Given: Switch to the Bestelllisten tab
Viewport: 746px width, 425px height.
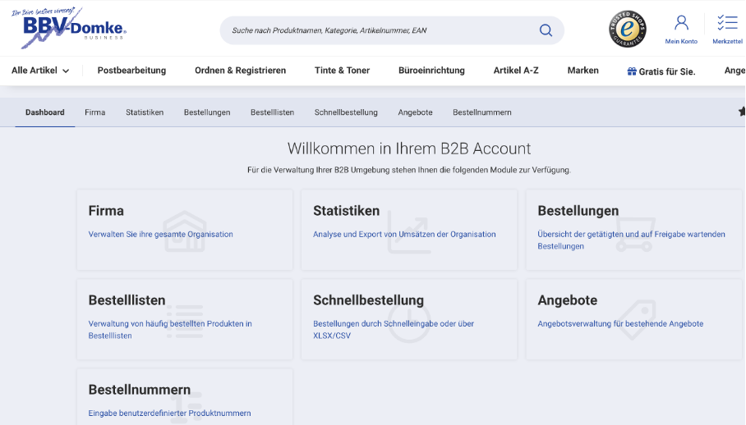Looking at the screenshot, I should coord(272,112).
